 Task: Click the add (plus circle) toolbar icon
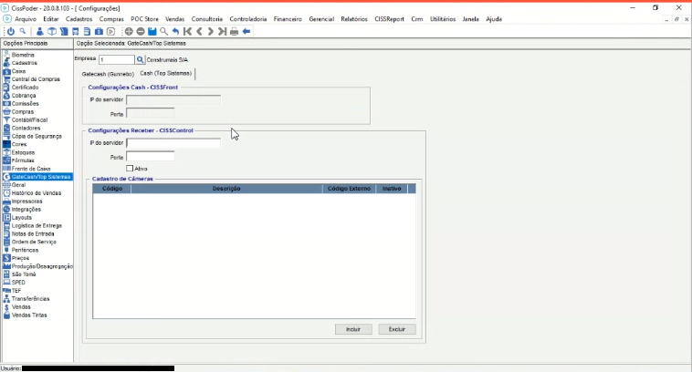point(129,31)
